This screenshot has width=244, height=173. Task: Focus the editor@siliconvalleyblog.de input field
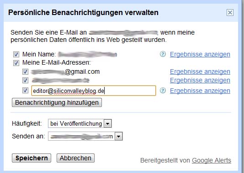94,91
